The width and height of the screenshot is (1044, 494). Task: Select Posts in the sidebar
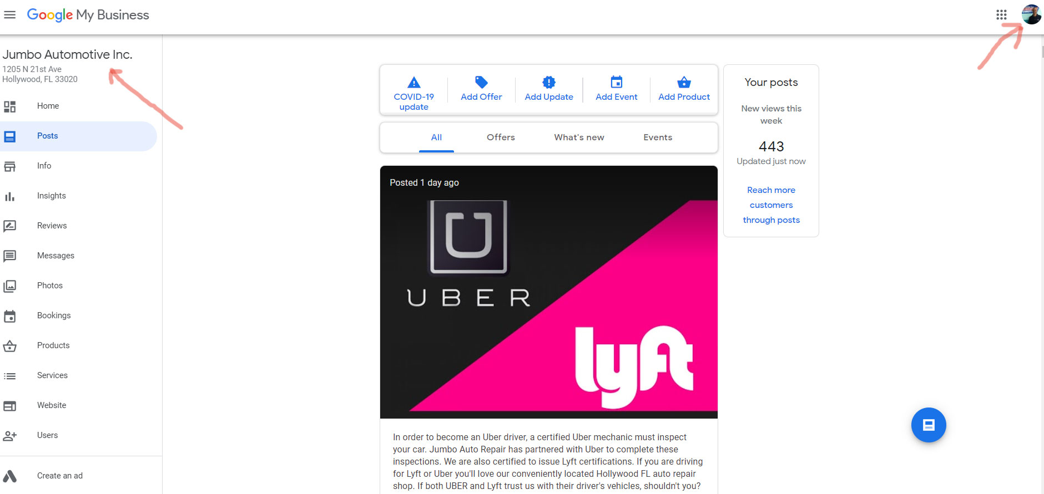(78, 136)
